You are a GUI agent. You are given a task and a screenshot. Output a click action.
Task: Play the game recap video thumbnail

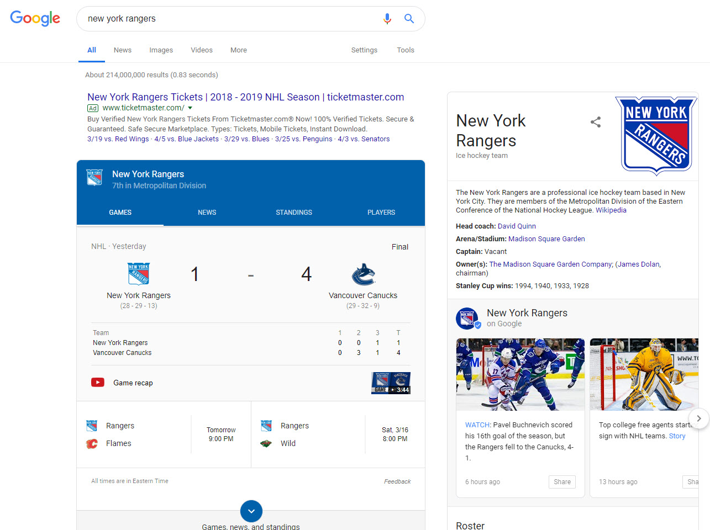pos(391,383)
